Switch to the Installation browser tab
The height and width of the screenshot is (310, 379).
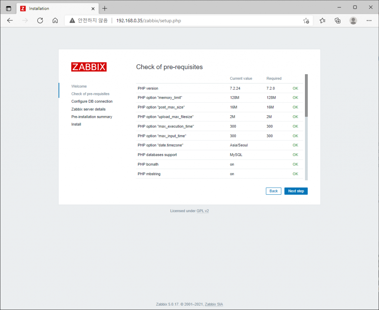52,8
